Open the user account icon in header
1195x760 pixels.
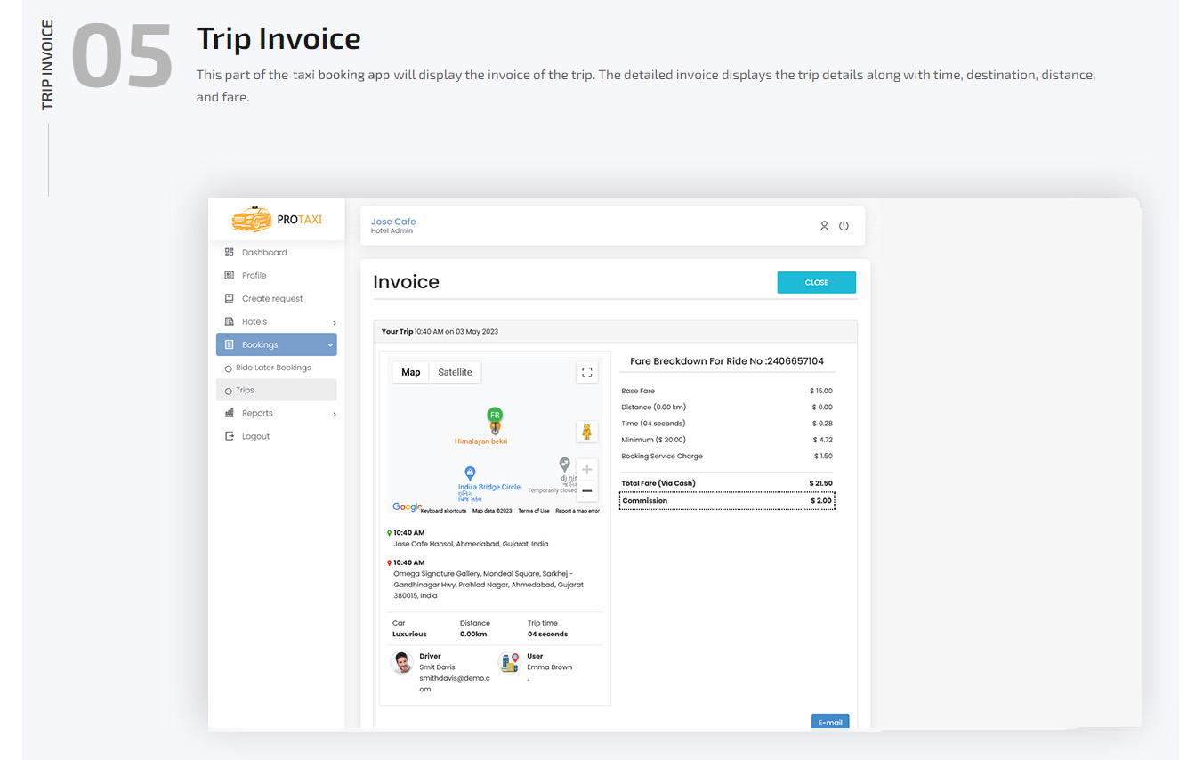[824, 226]
